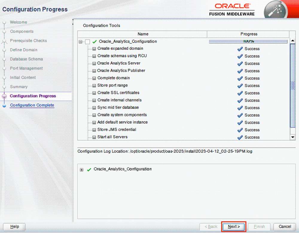The height and width of the screenshot is (233, 299).
Task: Click the Success checkmark for Create expanded domain
Action: point(240,49)
